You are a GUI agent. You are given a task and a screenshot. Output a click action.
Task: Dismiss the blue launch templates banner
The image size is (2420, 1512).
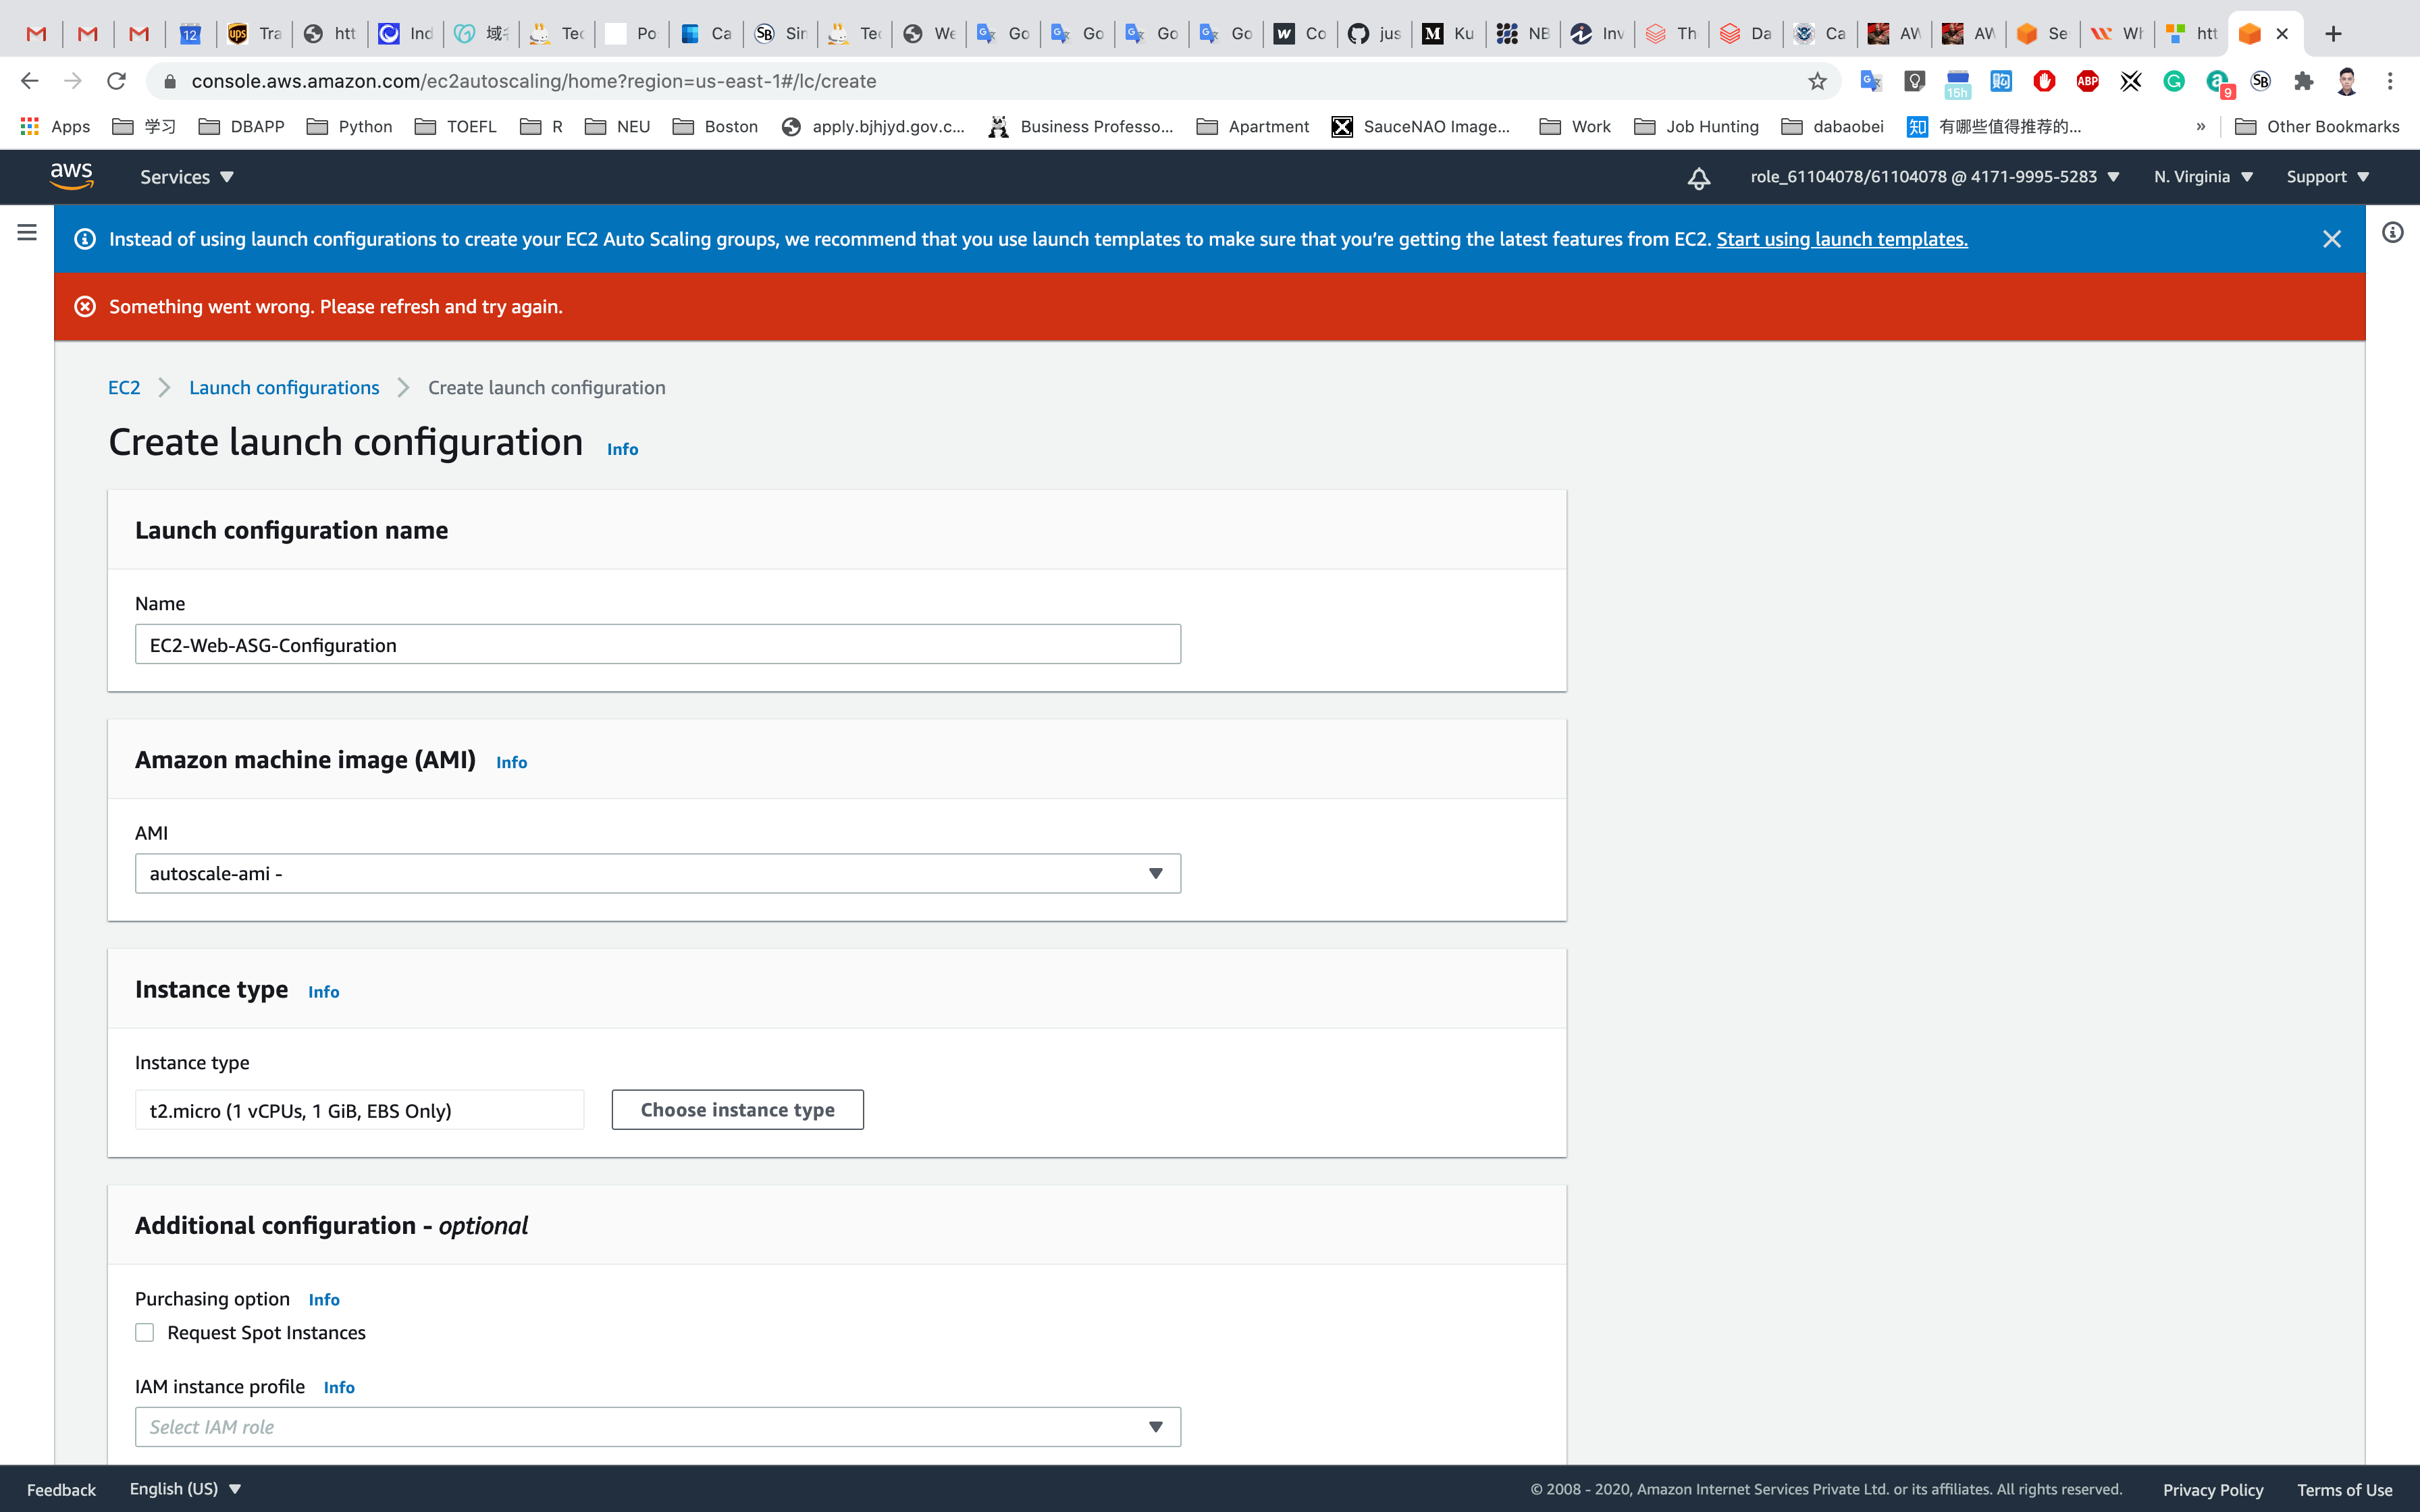point(2331,239)
